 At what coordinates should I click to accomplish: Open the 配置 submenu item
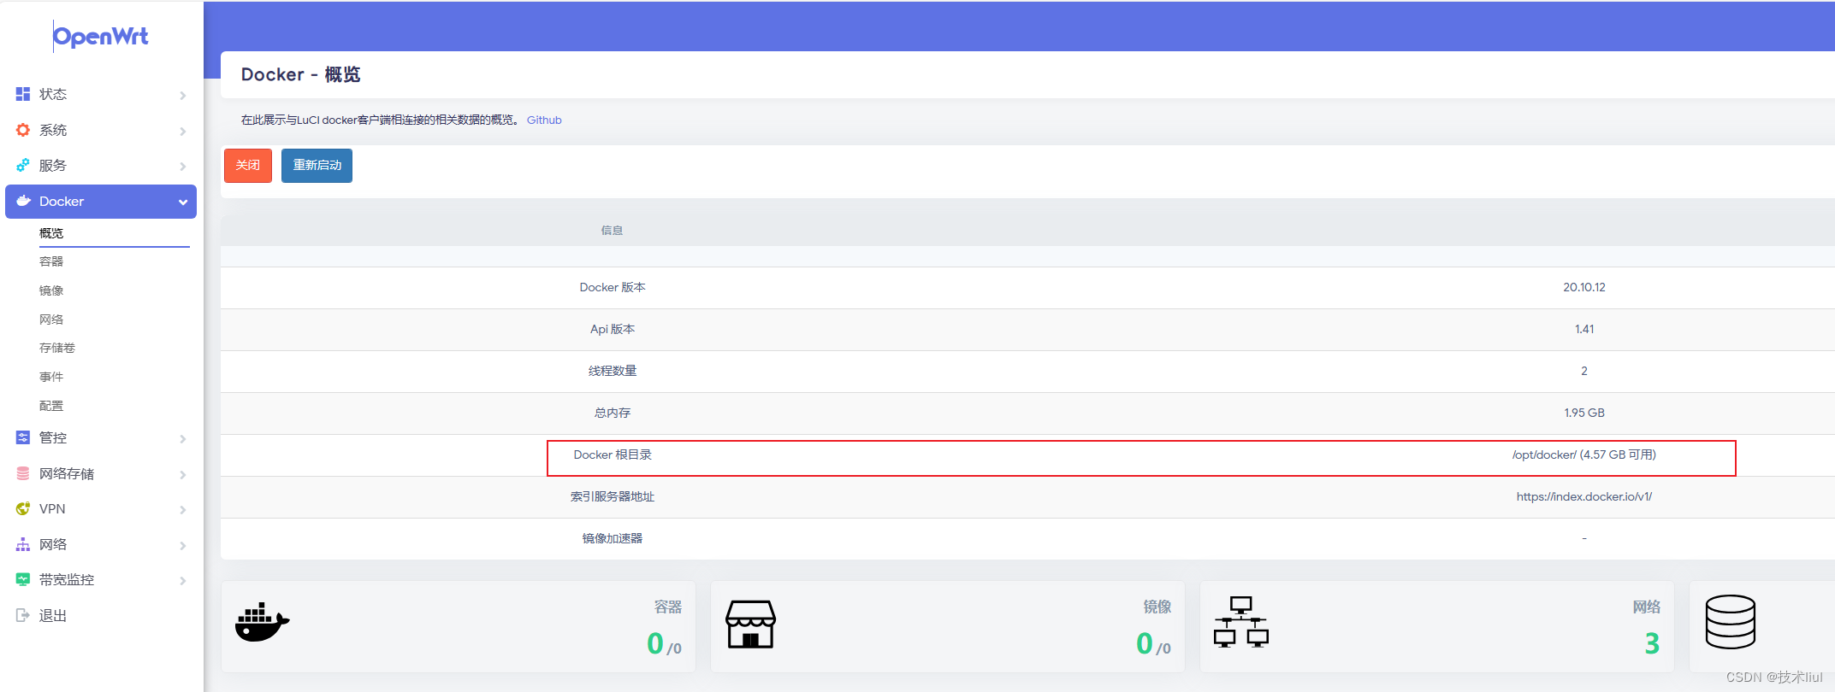coord(51,406)
